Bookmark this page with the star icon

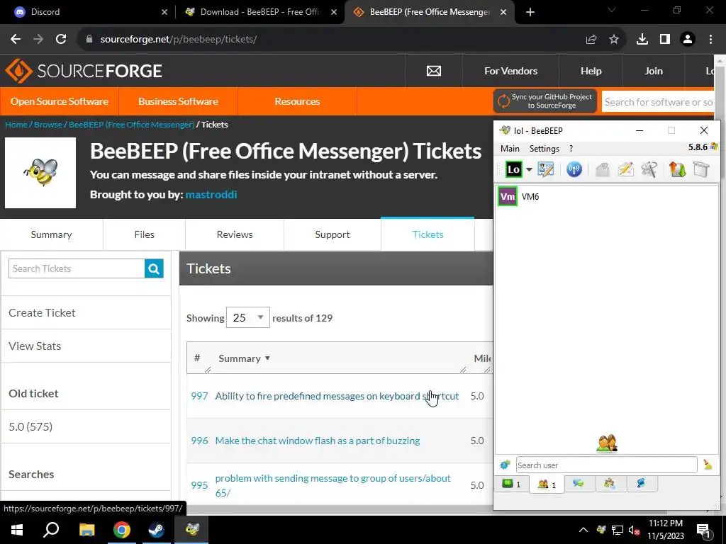pos(614,40)
